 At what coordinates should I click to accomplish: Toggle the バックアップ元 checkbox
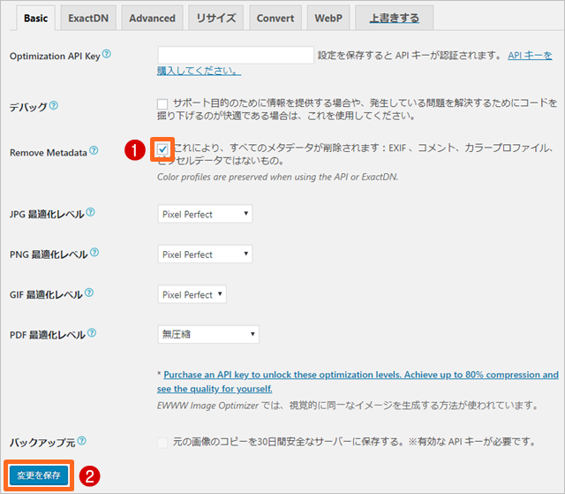[x=162, y=441]
